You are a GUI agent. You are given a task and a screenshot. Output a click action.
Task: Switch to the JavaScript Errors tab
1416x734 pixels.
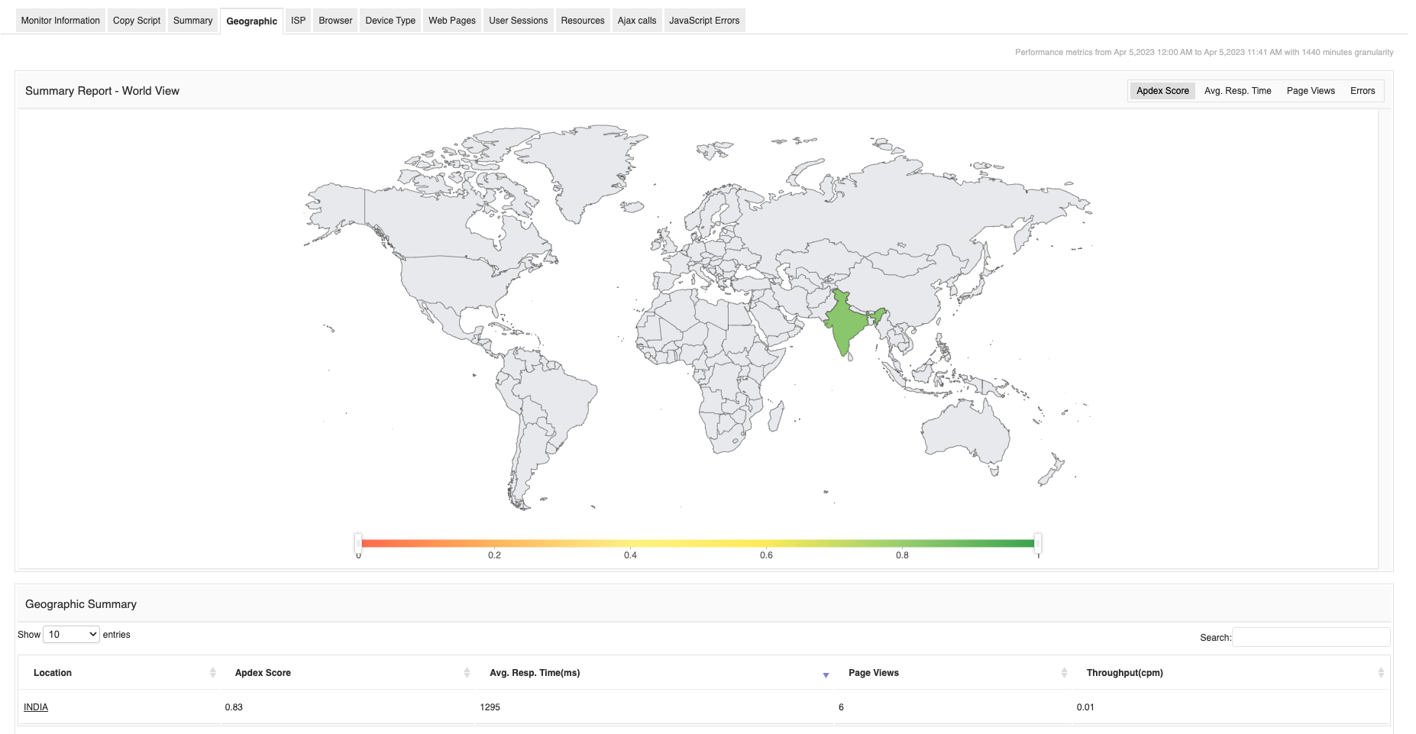[704, 21]
